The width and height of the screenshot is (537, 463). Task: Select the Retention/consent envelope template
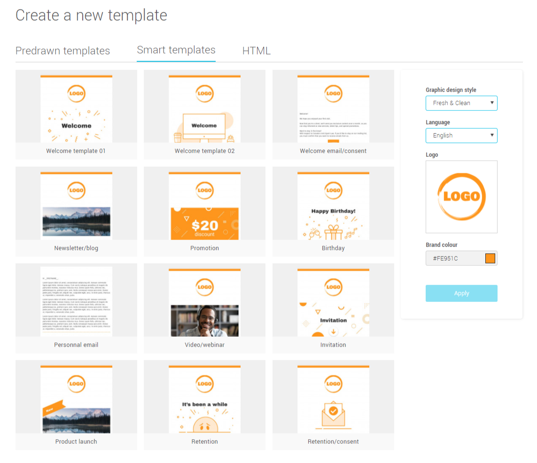pos(333,399)
